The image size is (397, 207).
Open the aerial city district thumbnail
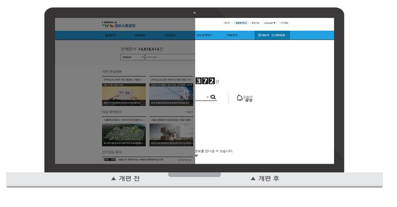point(124,135)
